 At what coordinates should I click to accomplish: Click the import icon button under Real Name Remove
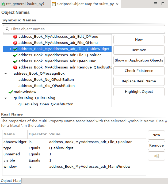(x=156, y=156)
